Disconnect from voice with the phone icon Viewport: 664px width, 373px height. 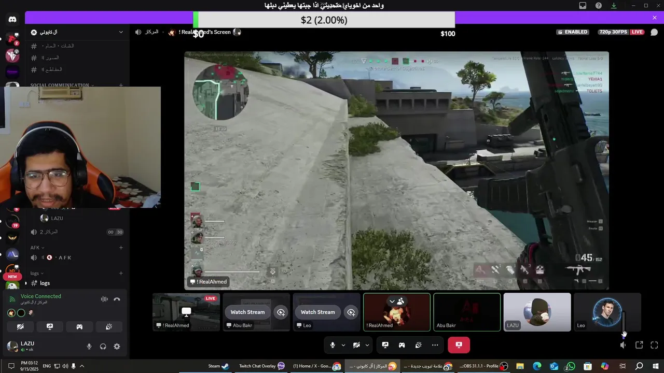click(x=117, y=299)
